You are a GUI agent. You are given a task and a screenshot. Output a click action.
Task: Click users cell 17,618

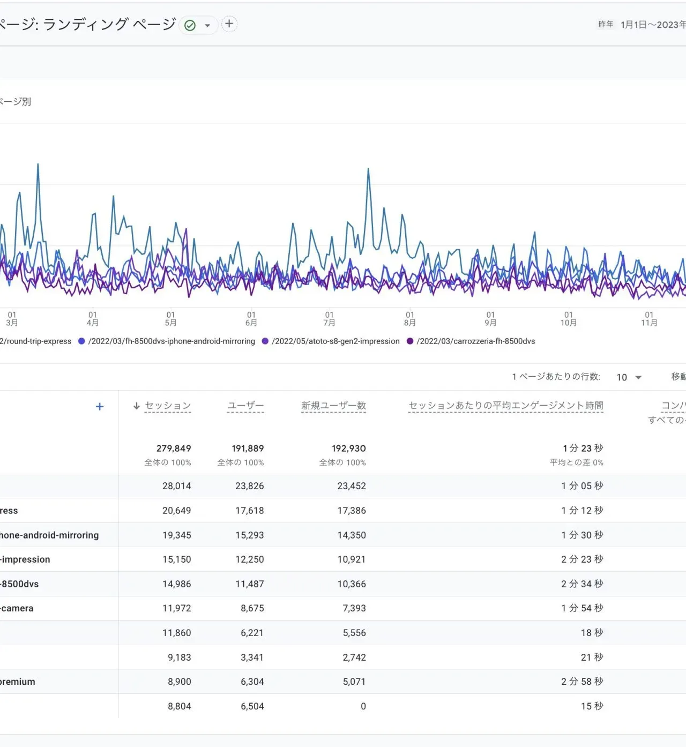click(x=250, y=511)
